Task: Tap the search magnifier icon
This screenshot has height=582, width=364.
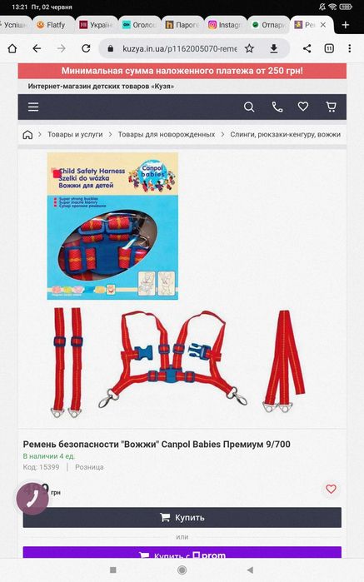Action: tap(249, 107)
